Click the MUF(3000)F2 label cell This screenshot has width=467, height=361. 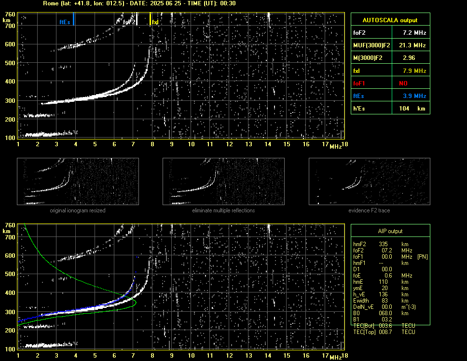[x=371, y=45]
